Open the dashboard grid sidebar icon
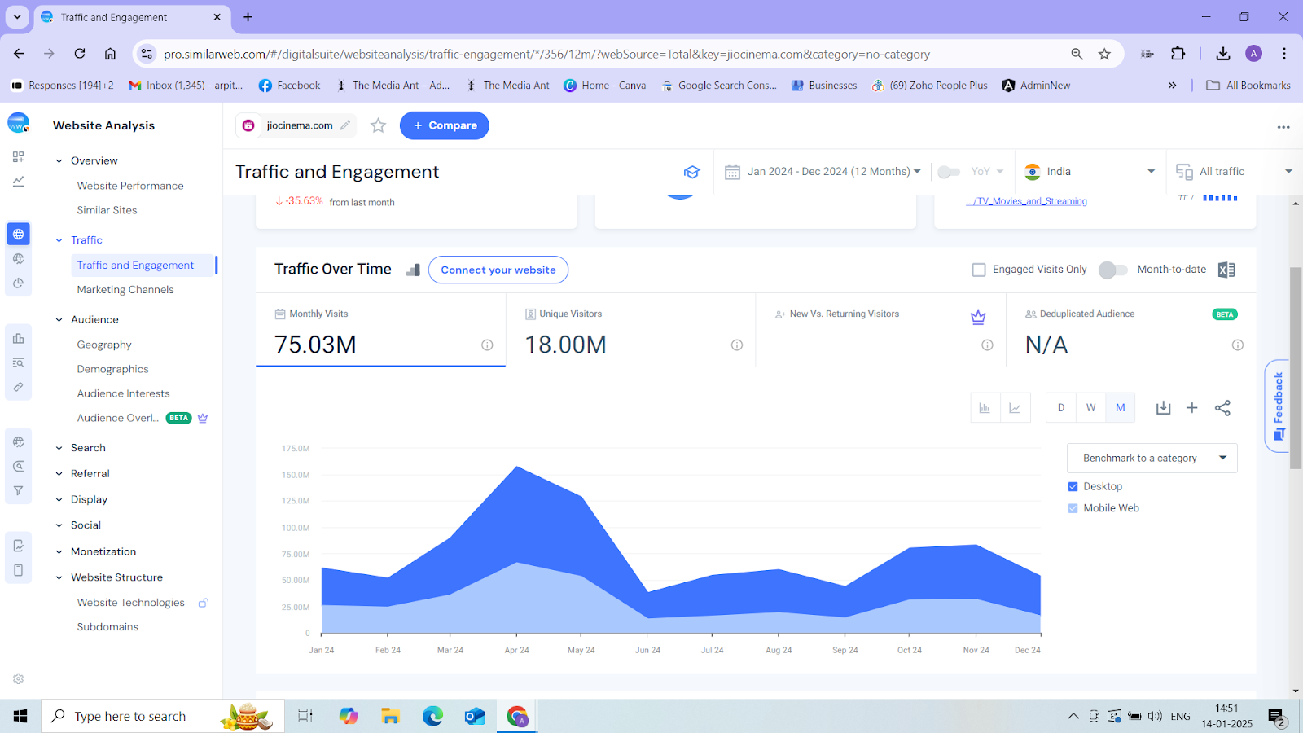 (x=18, y=156)
